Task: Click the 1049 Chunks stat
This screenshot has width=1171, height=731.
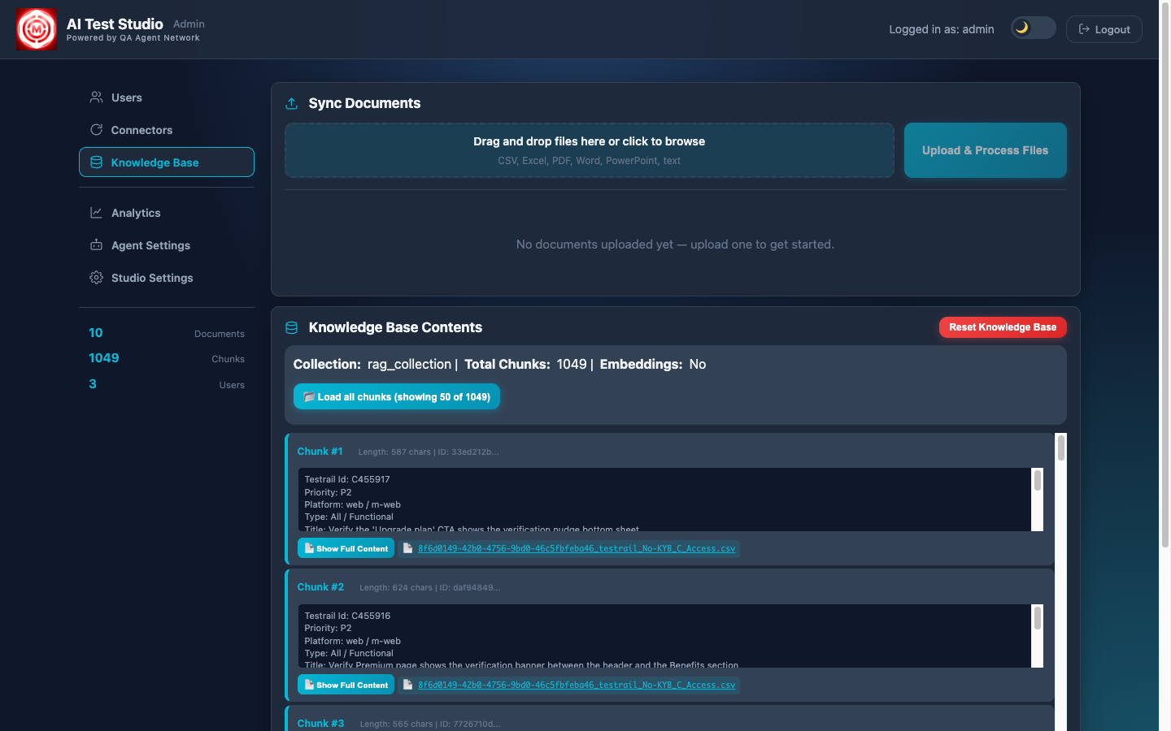Action: 167,358
